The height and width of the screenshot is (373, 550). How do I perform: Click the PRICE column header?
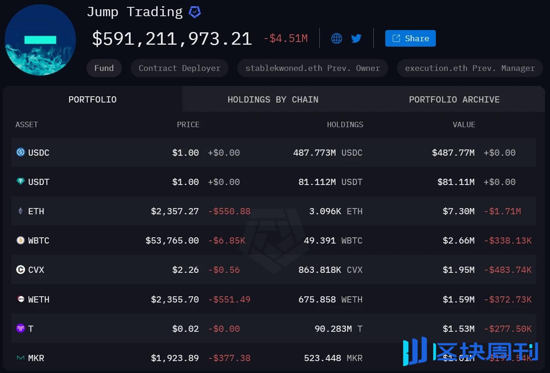pos(188,124)
